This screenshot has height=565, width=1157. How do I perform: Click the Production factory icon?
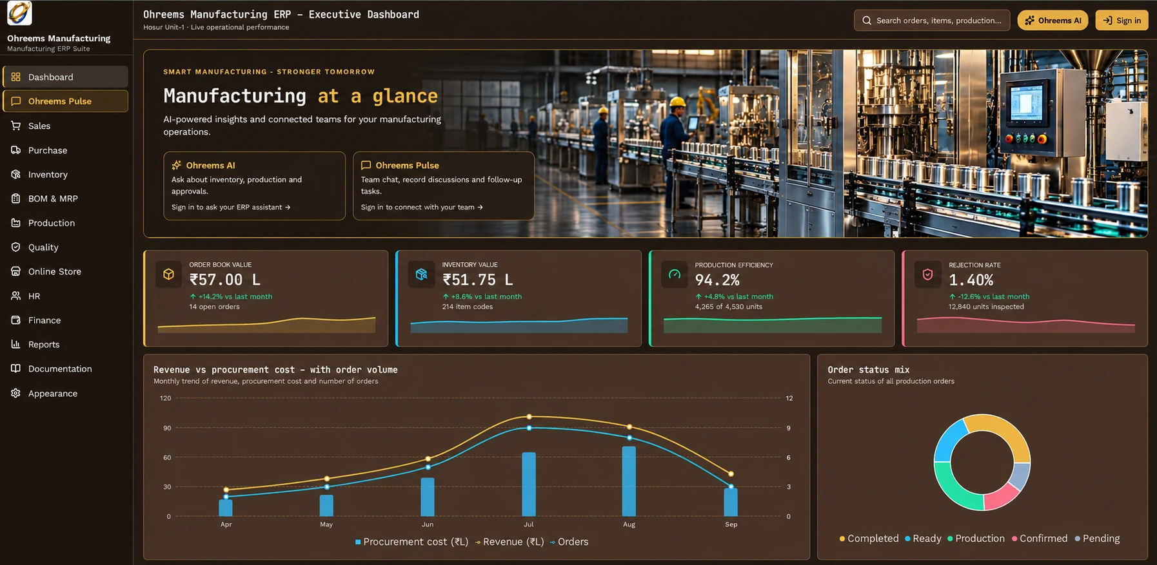[16, 223]
